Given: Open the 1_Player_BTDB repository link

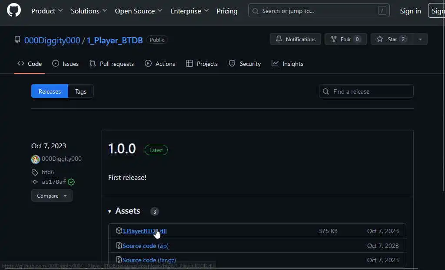Looking at the screenshot, I should (x=115, y=40).
